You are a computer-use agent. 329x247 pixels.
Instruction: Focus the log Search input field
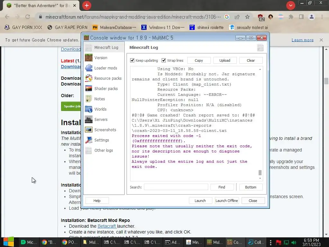pos(176,187)
